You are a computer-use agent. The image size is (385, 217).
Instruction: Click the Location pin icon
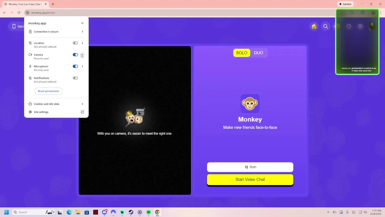(x=30, y=43)
